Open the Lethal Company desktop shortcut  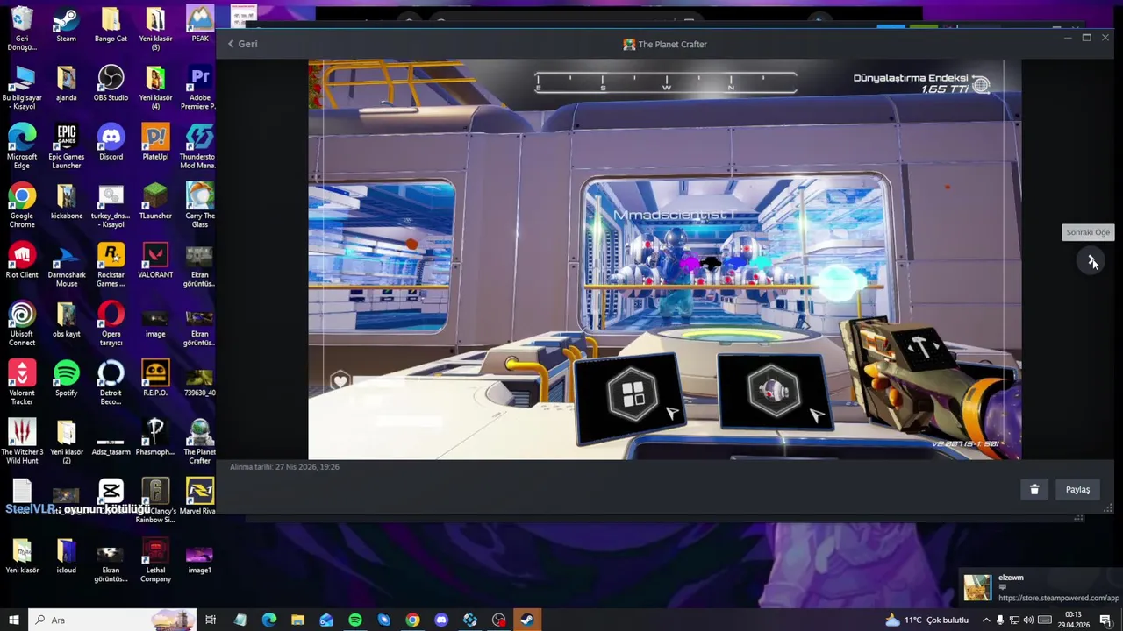click(155, 560)
